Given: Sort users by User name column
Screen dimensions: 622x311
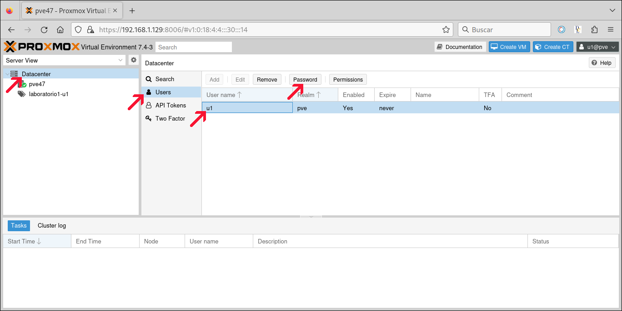Looking at the screenshot, I should (247, 95).
